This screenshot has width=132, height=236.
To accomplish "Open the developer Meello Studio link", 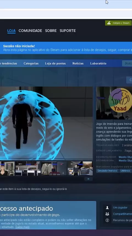I will click(x=125, y=157).
